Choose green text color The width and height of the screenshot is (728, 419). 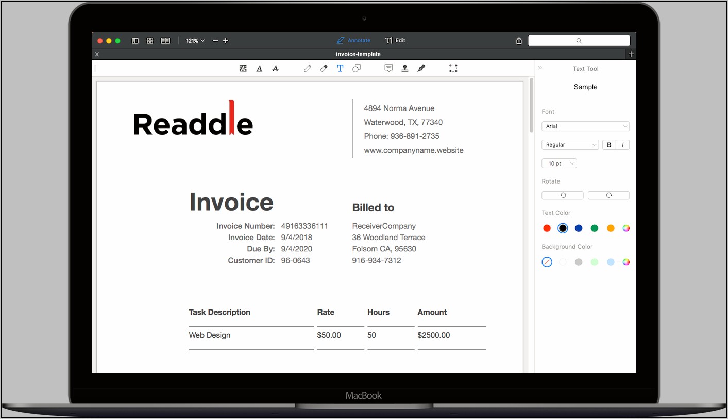coord(595,228)
